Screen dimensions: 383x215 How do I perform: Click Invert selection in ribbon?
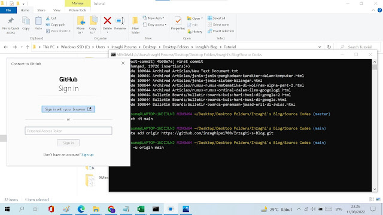point(221,31)
